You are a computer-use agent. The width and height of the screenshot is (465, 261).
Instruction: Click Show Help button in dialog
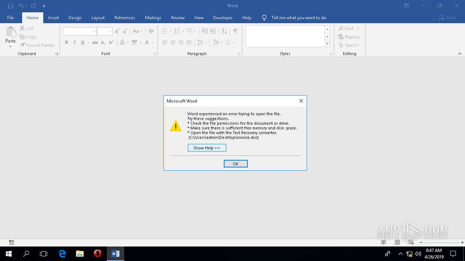coord(207,148)
